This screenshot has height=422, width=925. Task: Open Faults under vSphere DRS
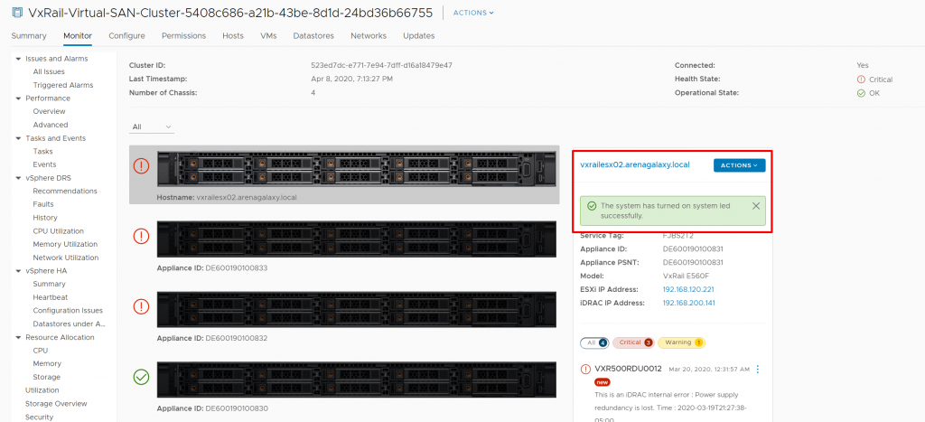pos(43,204)
